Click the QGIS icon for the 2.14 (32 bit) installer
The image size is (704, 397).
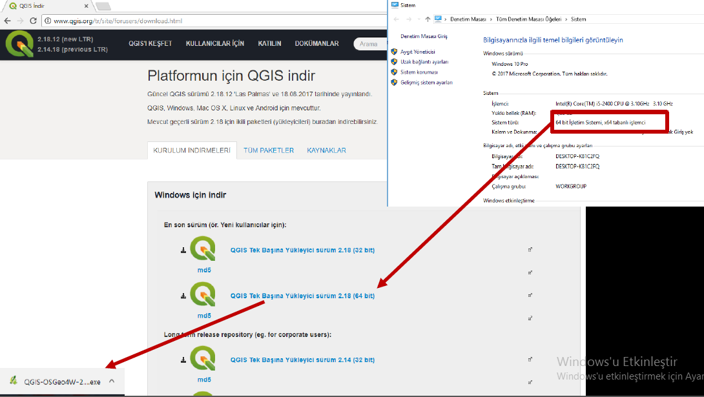203,358
